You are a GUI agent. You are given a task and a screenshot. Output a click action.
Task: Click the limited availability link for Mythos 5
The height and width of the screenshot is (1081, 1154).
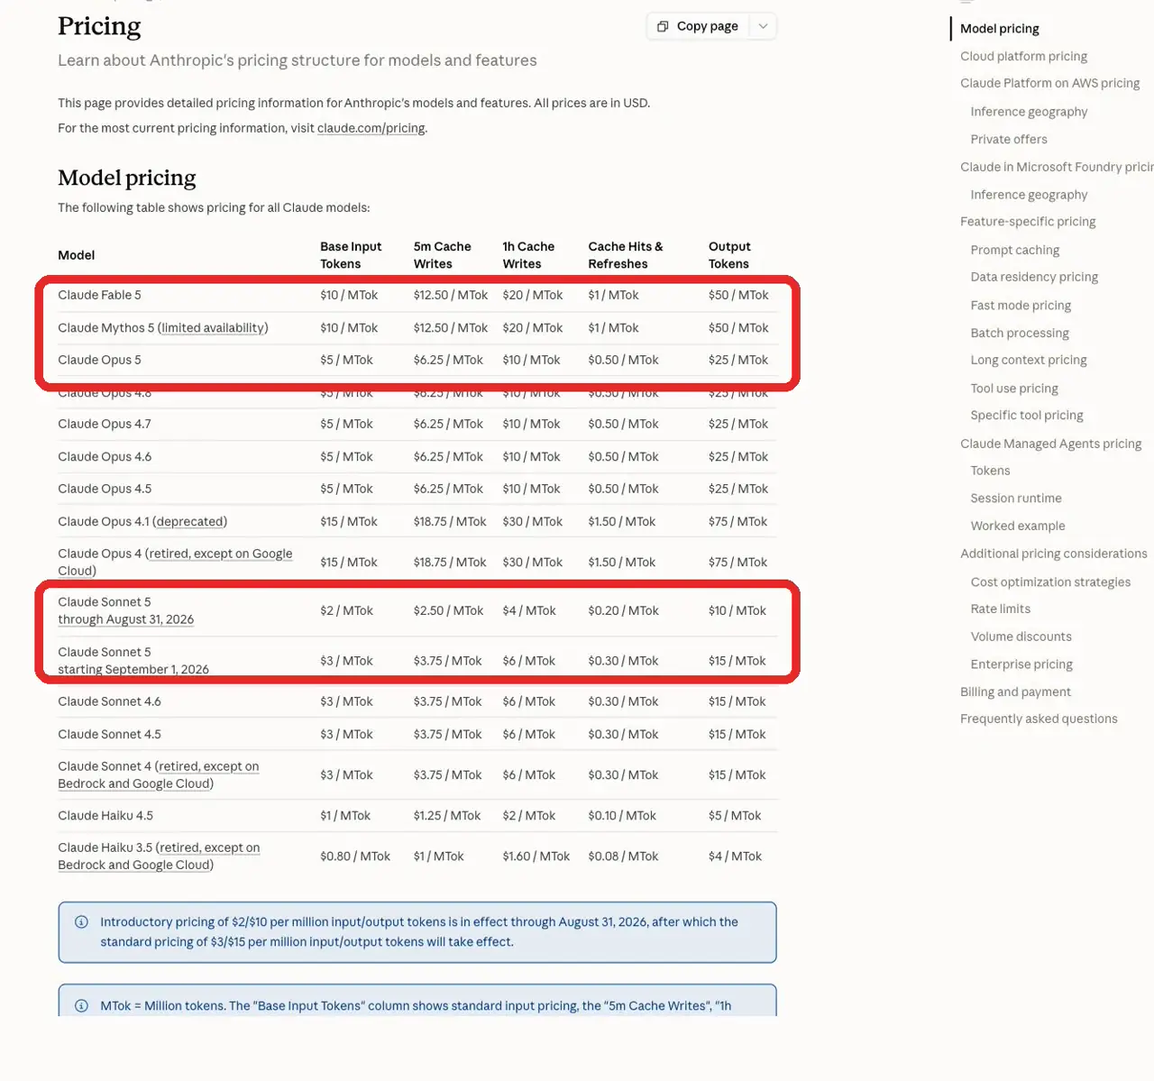click(x=213, y=327)
